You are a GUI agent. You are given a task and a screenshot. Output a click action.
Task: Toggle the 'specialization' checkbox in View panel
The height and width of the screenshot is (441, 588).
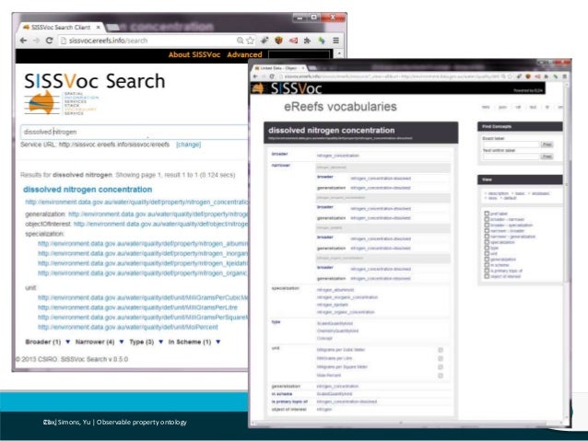tap(487, 242)
